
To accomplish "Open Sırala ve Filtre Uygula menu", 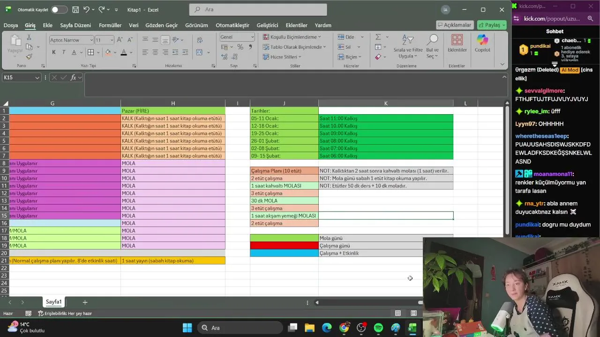I will click(408, 47).
